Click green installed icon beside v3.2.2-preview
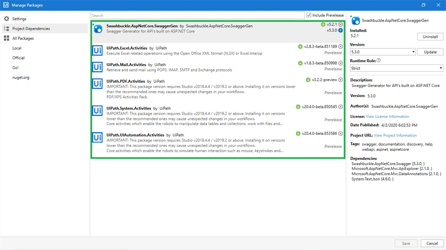 click(308, 80)
